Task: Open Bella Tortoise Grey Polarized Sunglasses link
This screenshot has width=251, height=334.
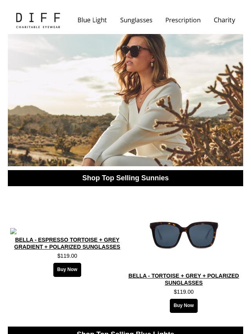Action: pyautogui.click(x=184, y=279)
